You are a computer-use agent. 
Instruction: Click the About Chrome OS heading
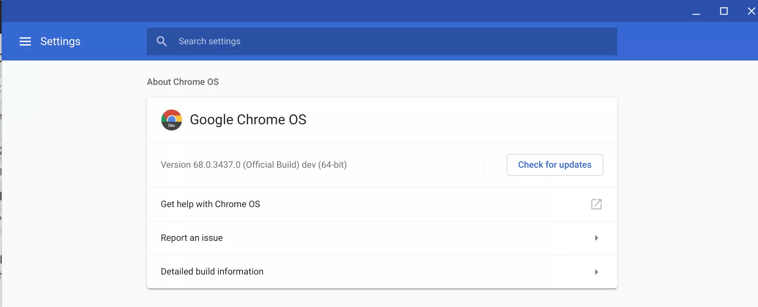tap(183, 82)
